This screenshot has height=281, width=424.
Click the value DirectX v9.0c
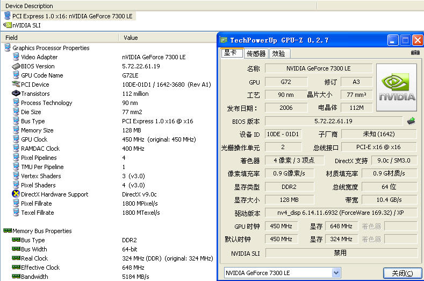point(139,194)
